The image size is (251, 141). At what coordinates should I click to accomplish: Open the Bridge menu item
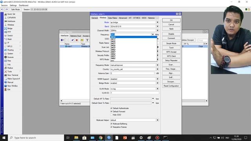[x=9, y=29]
